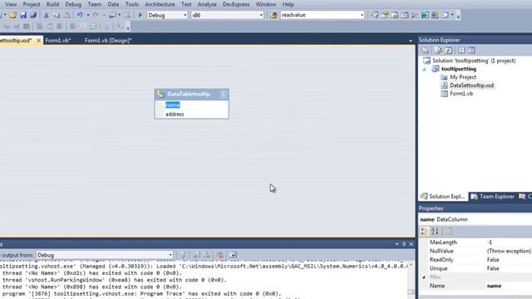Select My Project in Solution Explorer
532x299 pixels.
463,77
